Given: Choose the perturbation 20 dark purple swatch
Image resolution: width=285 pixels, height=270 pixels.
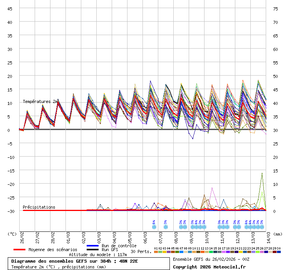Looking at the screenshot, I should tap(236, 252).
